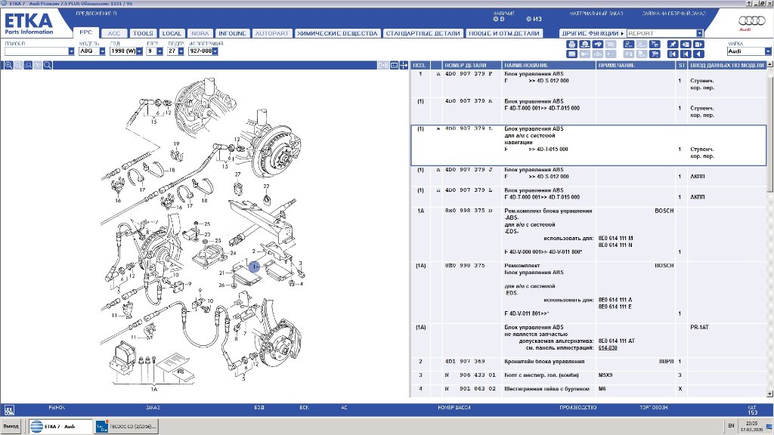Click the rightmost magnifier above the diagram
Screen dimensions: 774x435
(47, 66)
